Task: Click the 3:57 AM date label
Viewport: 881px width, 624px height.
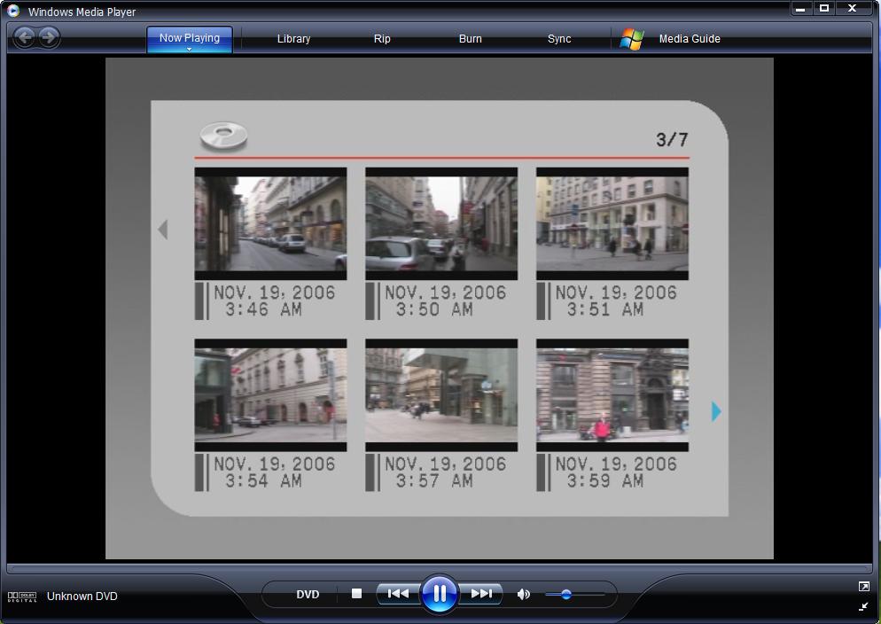Action: coord(445,472)
